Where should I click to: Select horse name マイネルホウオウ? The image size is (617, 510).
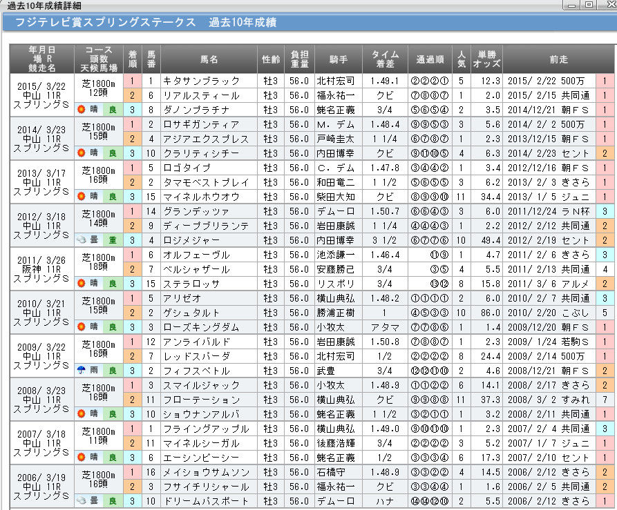click(x=202, y=197)
